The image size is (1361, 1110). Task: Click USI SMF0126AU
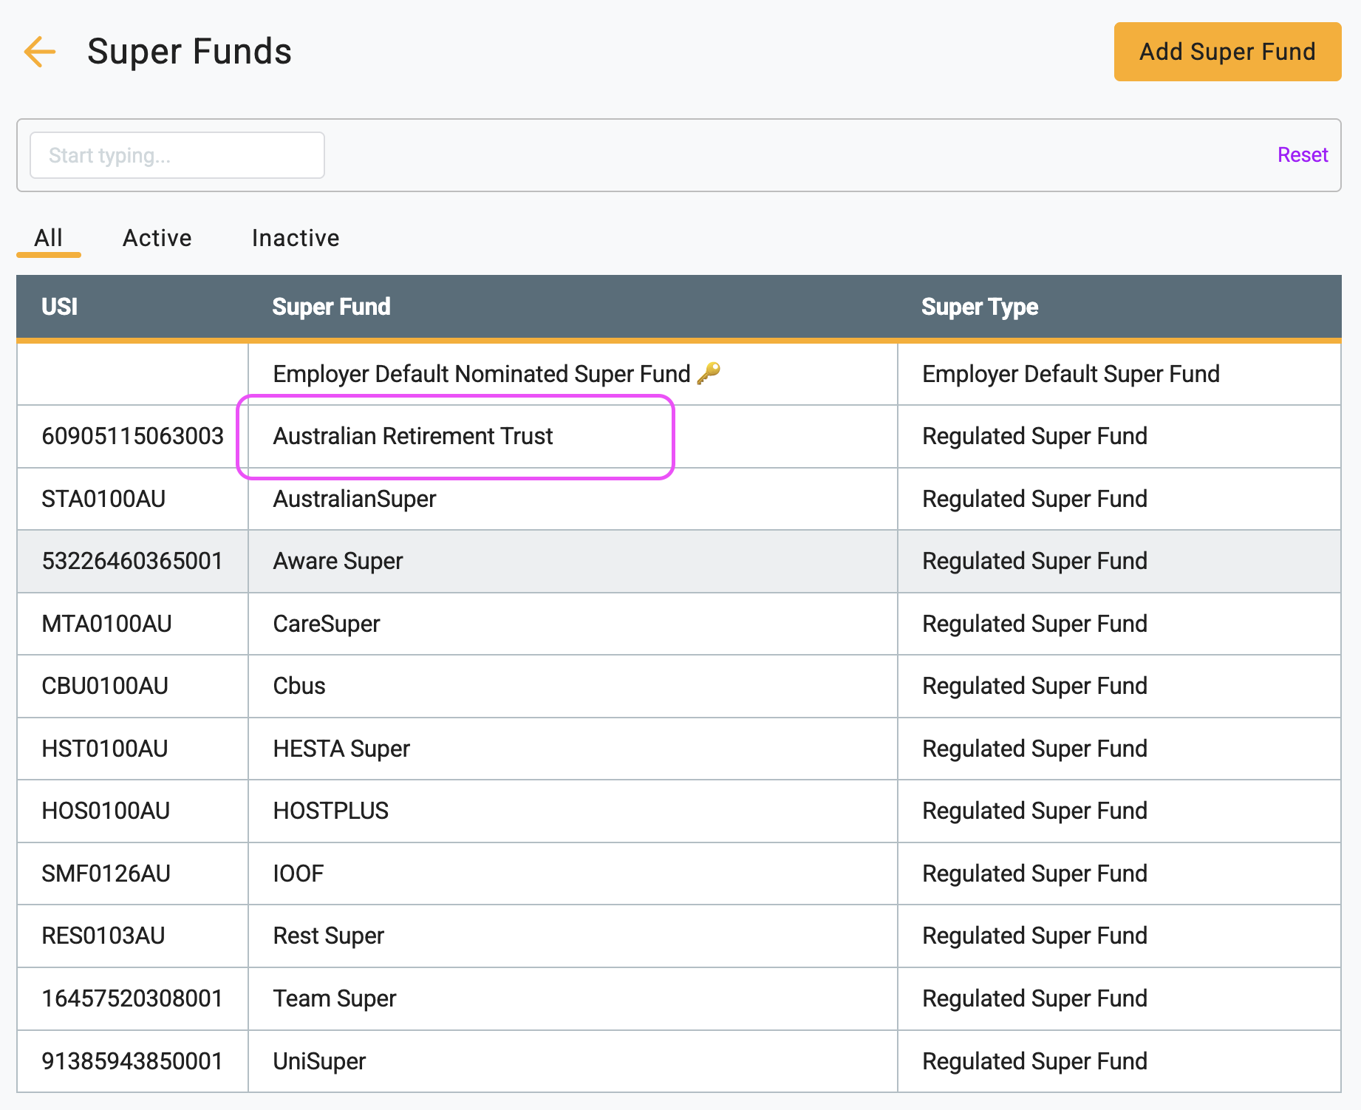(106, 874)
